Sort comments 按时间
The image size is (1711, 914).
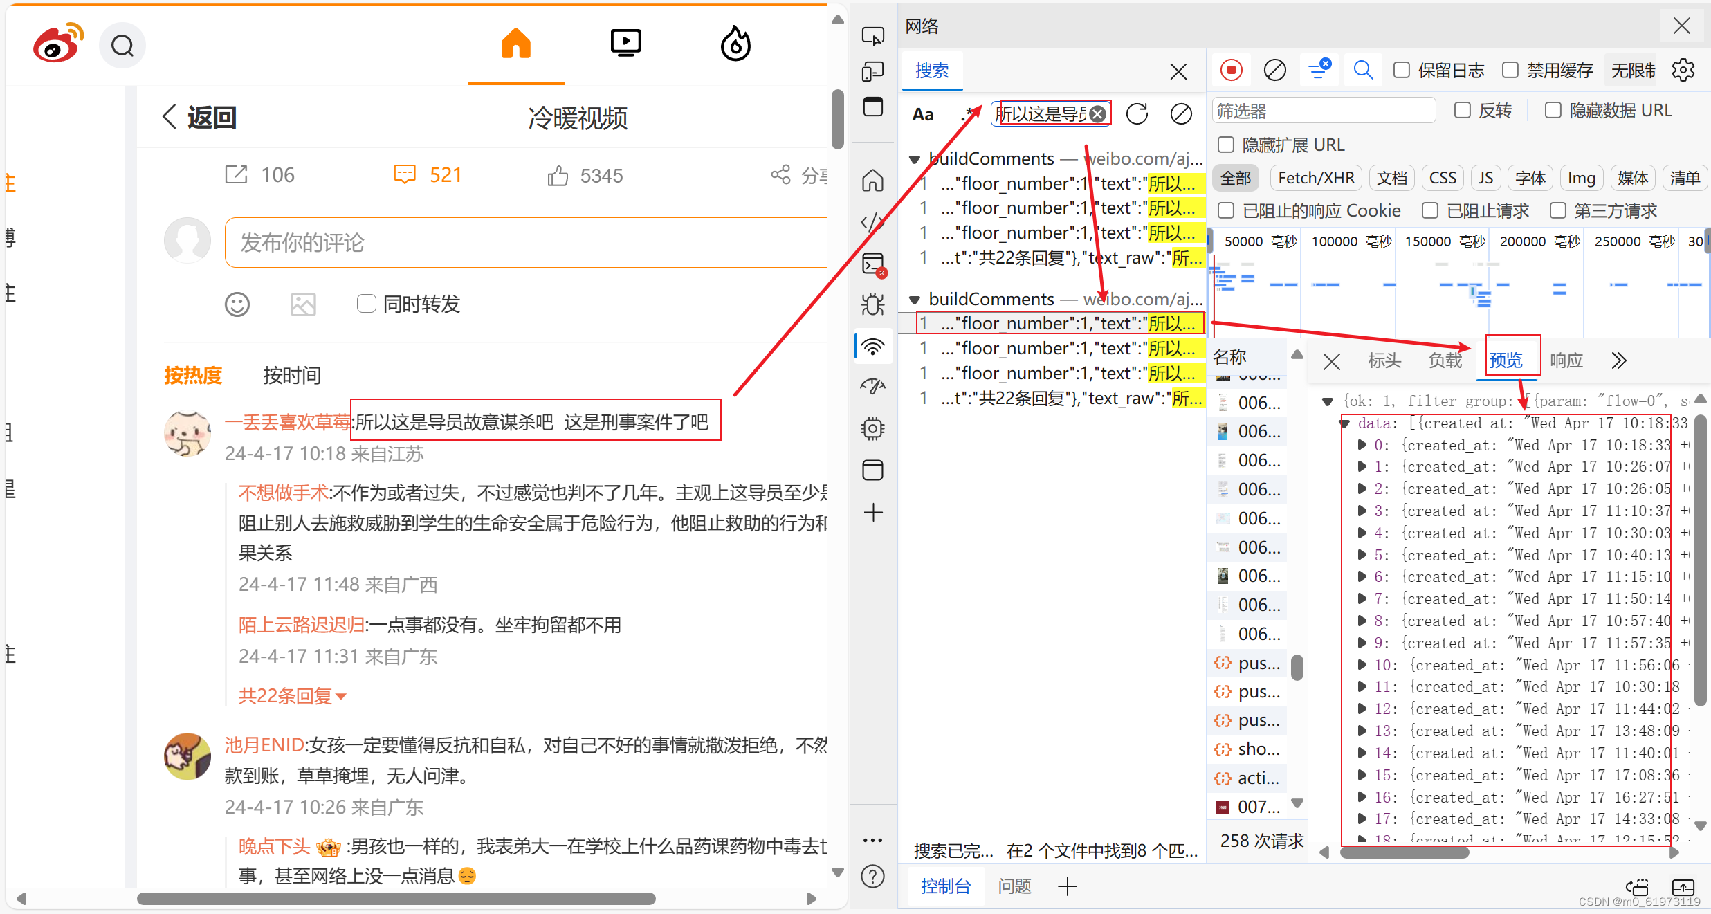292,376
